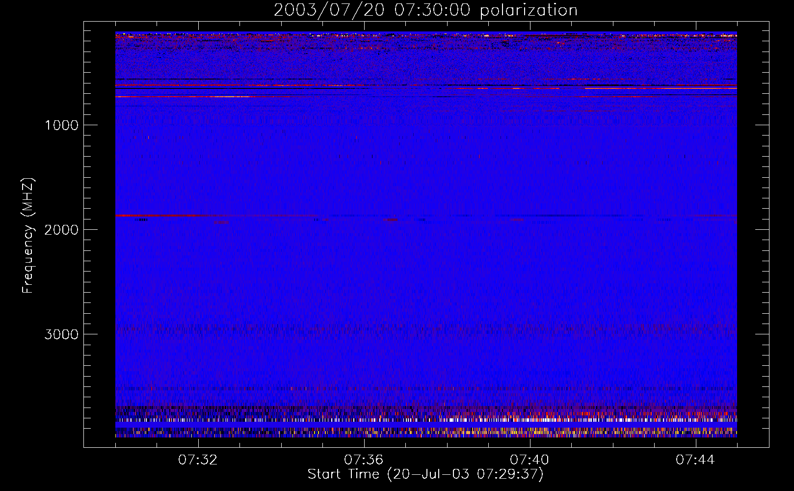
Task: Click the 3000 frequency tick label
Action: (x=61, y=334)
